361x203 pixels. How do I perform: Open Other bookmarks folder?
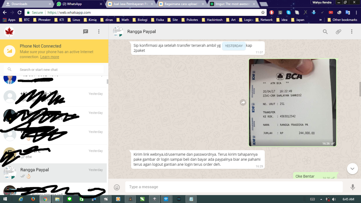pyautogui.click(x=342, y=20)
